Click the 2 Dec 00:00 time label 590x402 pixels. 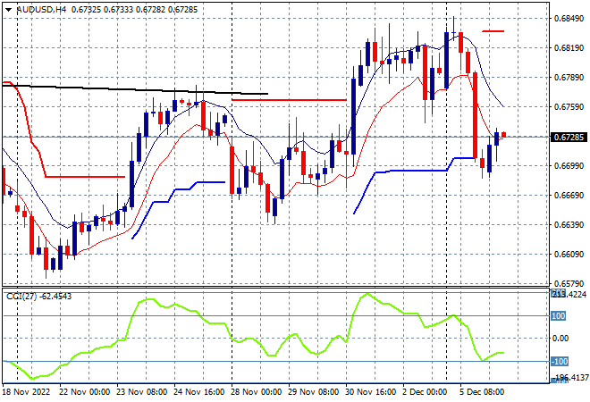click(425, 392)
